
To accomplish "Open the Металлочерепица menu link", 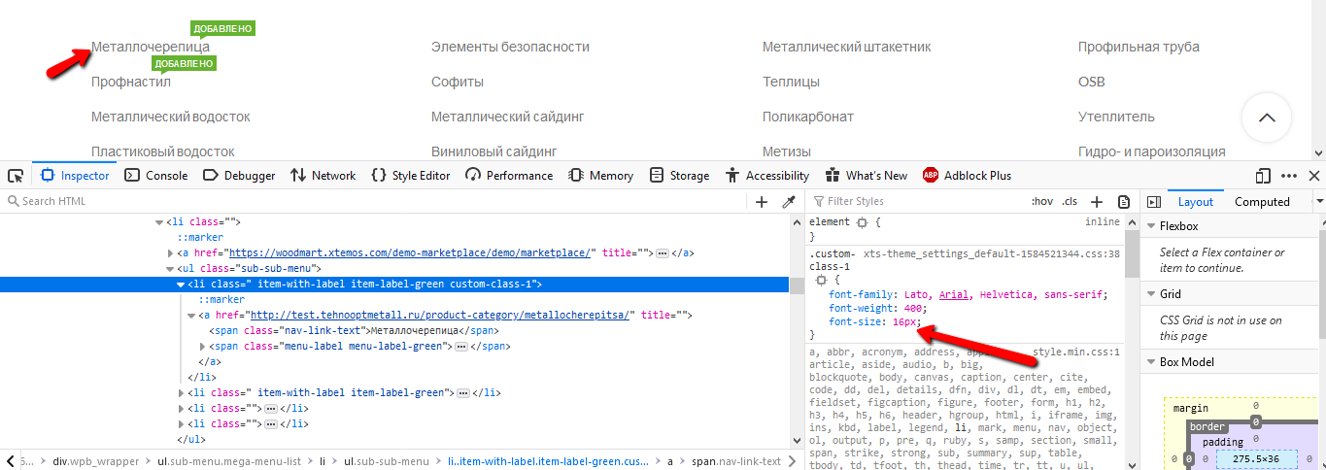I will [150, 47].
